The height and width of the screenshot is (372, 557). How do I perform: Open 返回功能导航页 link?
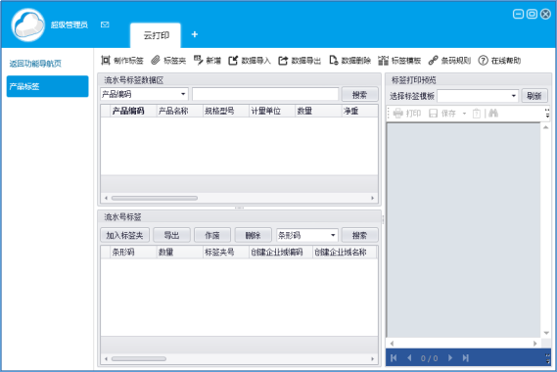pos(35,64)
